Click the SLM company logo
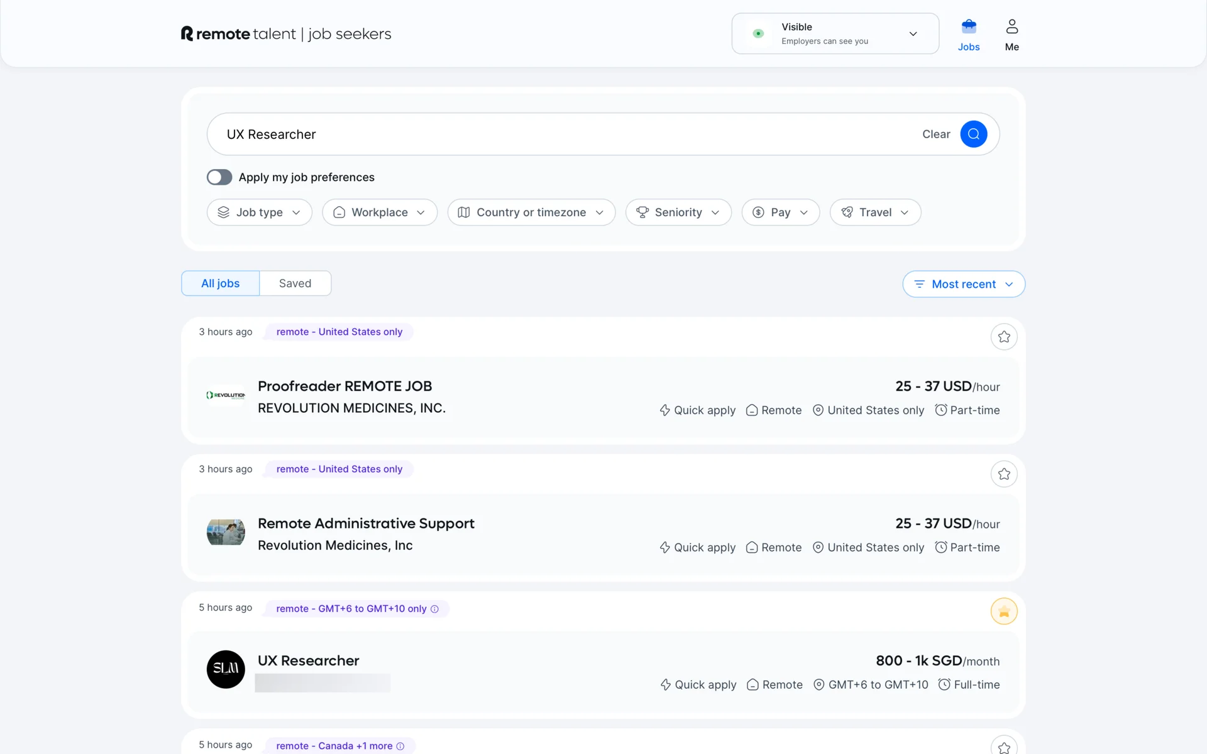Image resolution: width=1207 pixels, height=754 pixels. point(226,669)
